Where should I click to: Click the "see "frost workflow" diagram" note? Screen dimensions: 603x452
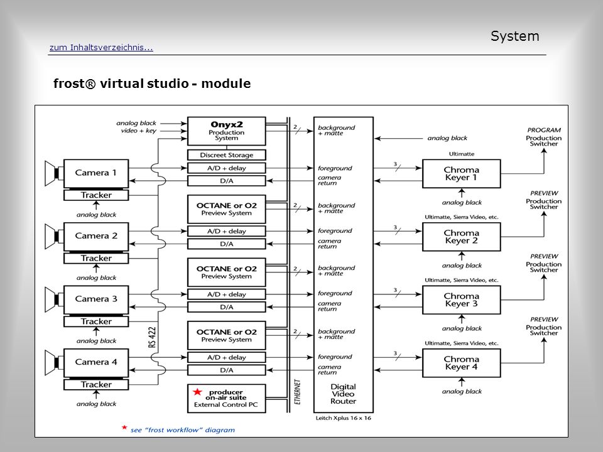(x=183, y=430)
